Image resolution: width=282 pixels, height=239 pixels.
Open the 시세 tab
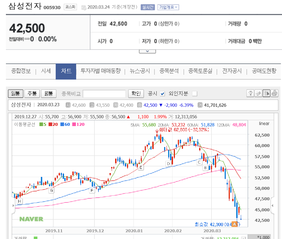pos(46,71)
